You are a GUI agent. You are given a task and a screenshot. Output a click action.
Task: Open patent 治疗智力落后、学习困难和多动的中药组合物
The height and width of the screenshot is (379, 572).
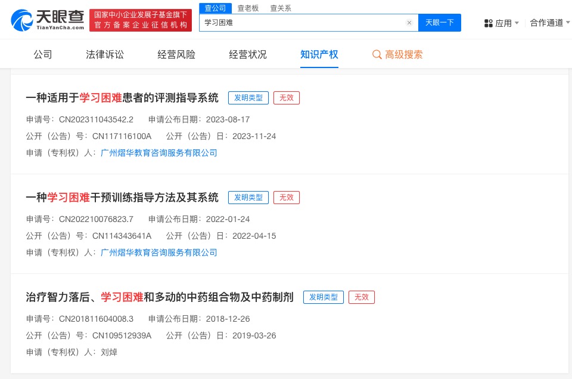160,297
